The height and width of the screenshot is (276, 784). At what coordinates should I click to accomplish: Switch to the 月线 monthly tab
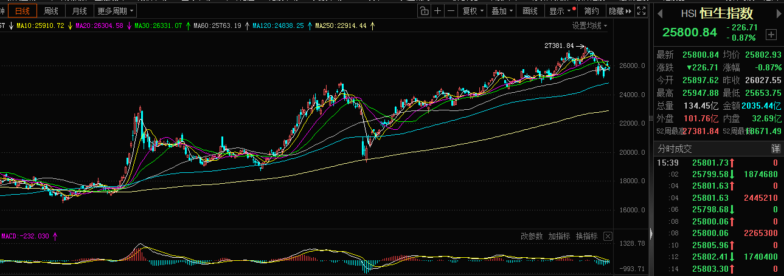click(x=79, y=11)
